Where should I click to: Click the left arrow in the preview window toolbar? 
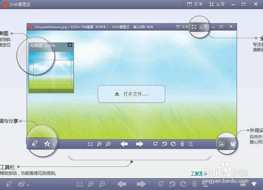124,144
